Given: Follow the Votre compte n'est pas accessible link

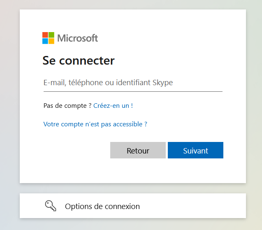Looking at the screenshot, I should pyautogui.click(x=95, y=124).
